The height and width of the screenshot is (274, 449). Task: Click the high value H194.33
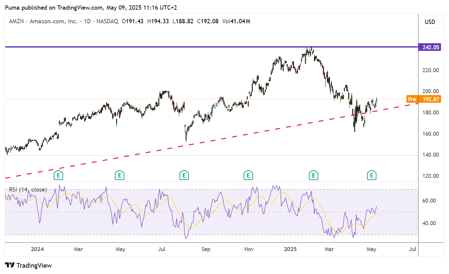tap(158, 21)
